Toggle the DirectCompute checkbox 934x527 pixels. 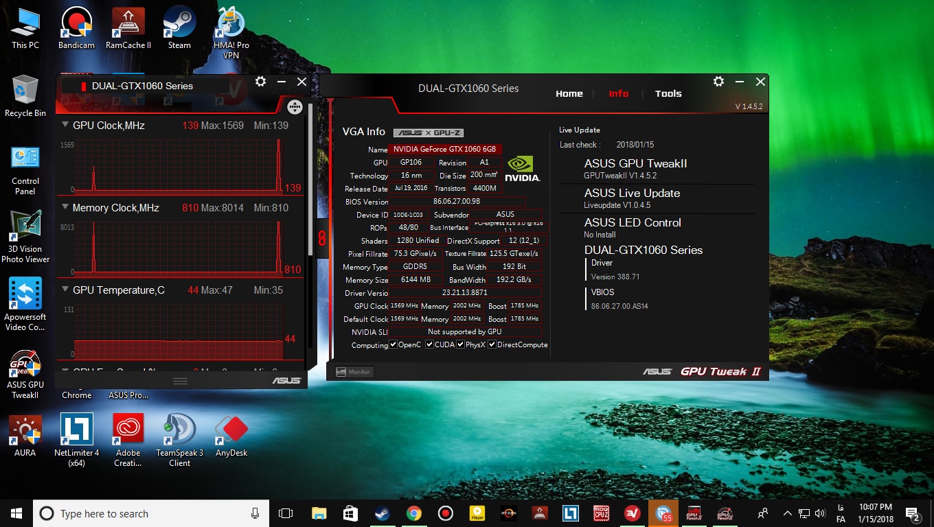[x=492, y=344]
